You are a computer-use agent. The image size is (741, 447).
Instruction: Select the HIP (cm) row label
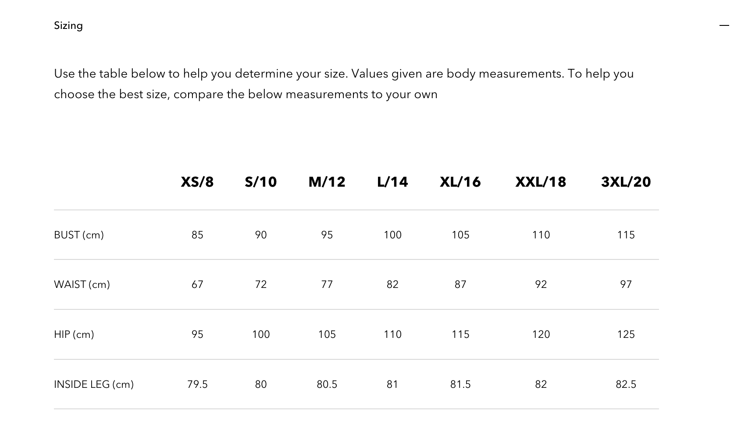(x=74, y=334)
